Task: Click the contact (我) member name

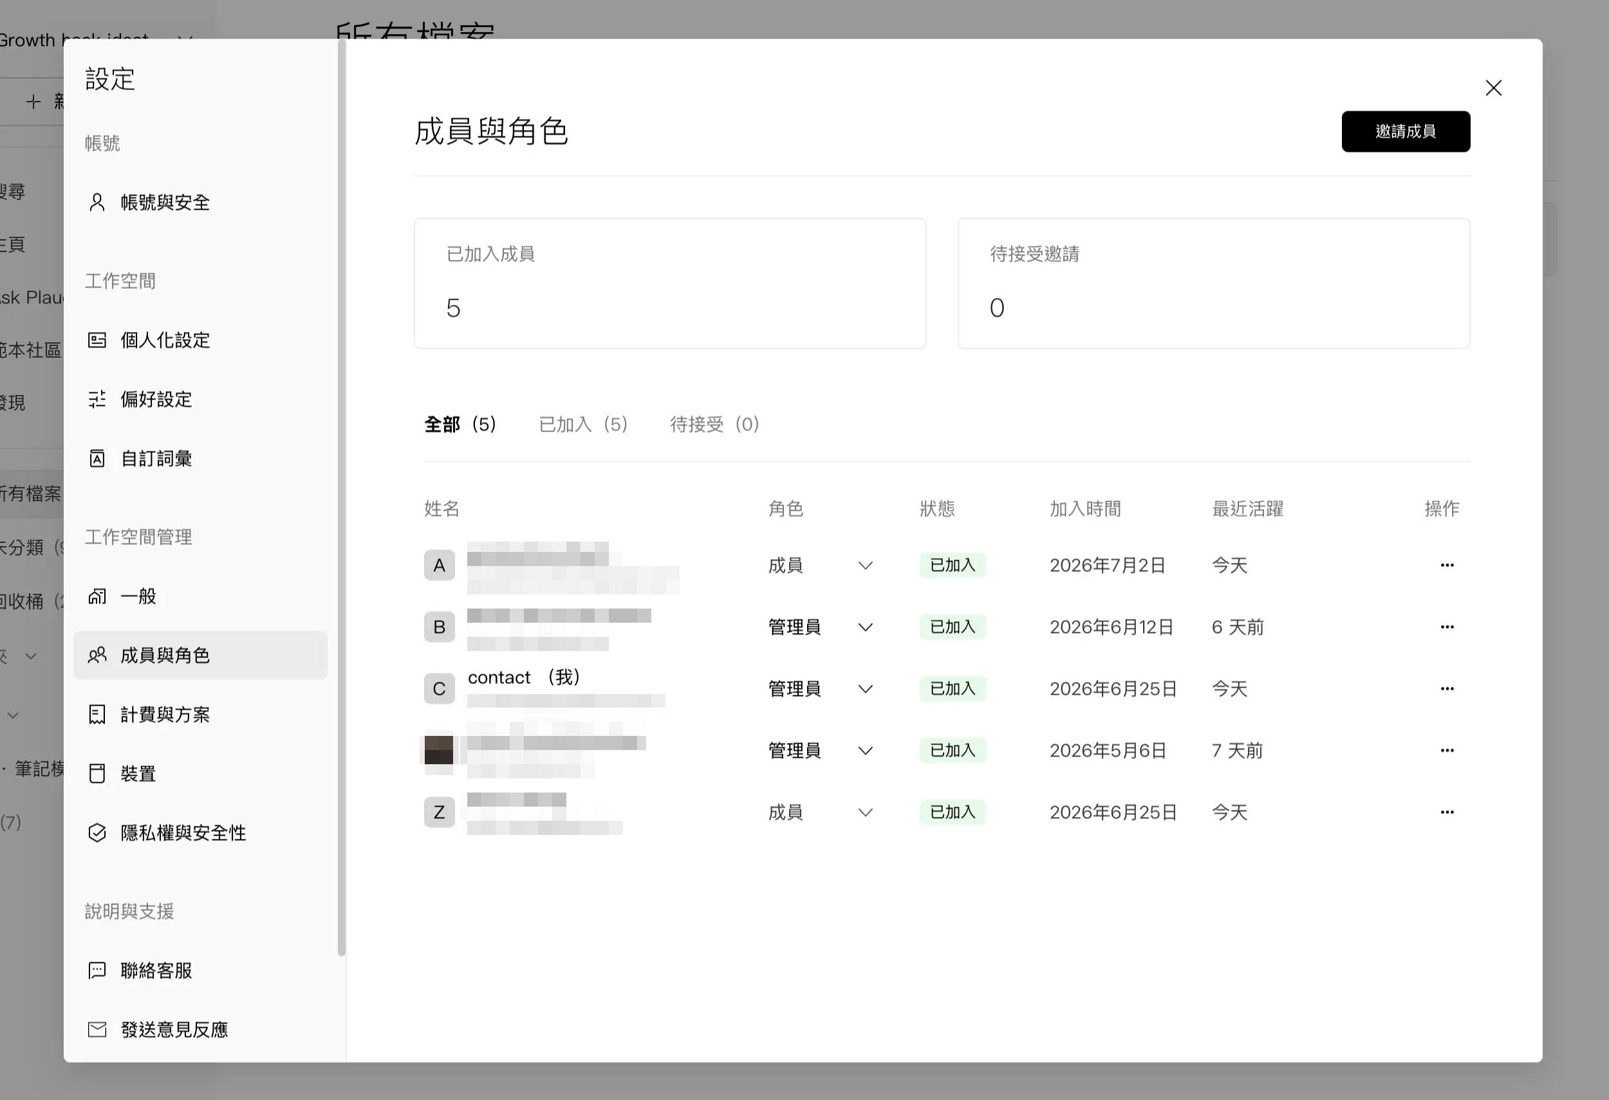Action: click(524, 677)
